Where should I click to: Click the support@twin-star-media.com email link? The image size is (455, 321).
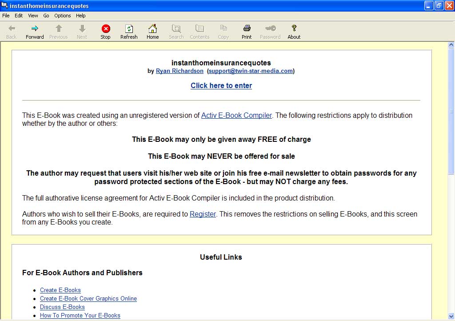coord(251,71)
